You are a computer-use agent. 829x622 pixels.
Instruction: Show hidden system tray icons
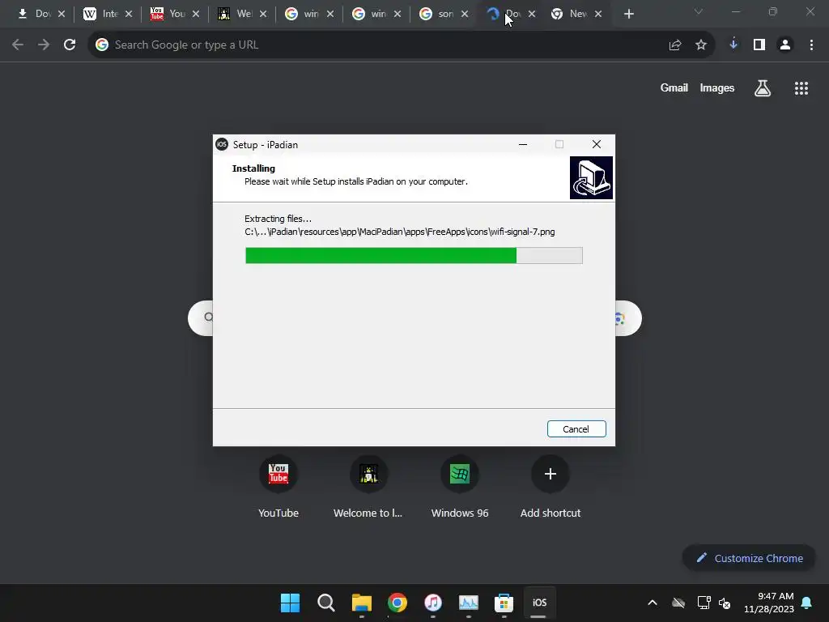click(653, 603)
